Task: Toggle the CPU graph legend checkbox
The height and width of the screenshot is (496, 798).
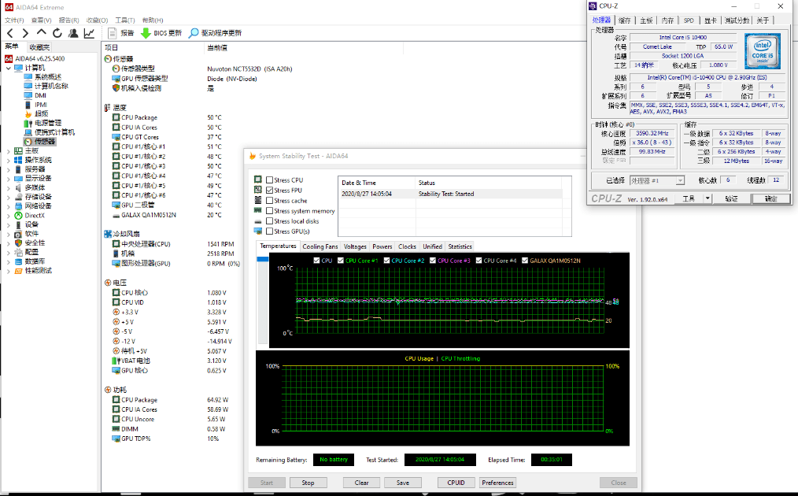Action: pos(316,261)
